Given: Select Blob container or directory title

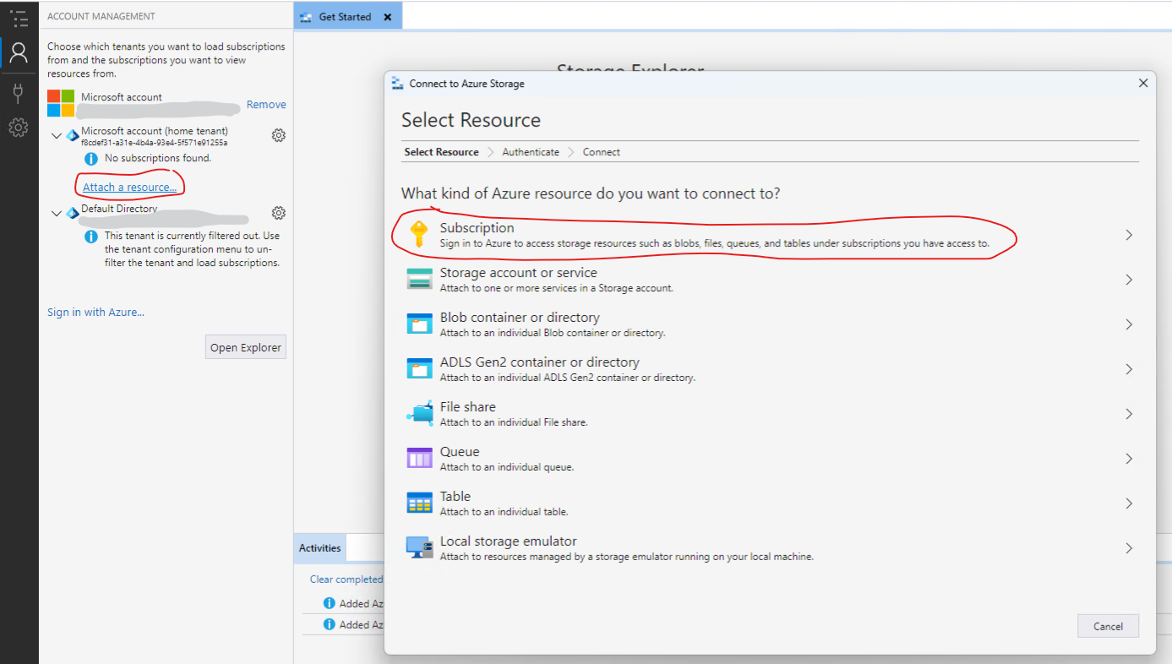Looking at the screenshot, I should click(x=520, y=318).
